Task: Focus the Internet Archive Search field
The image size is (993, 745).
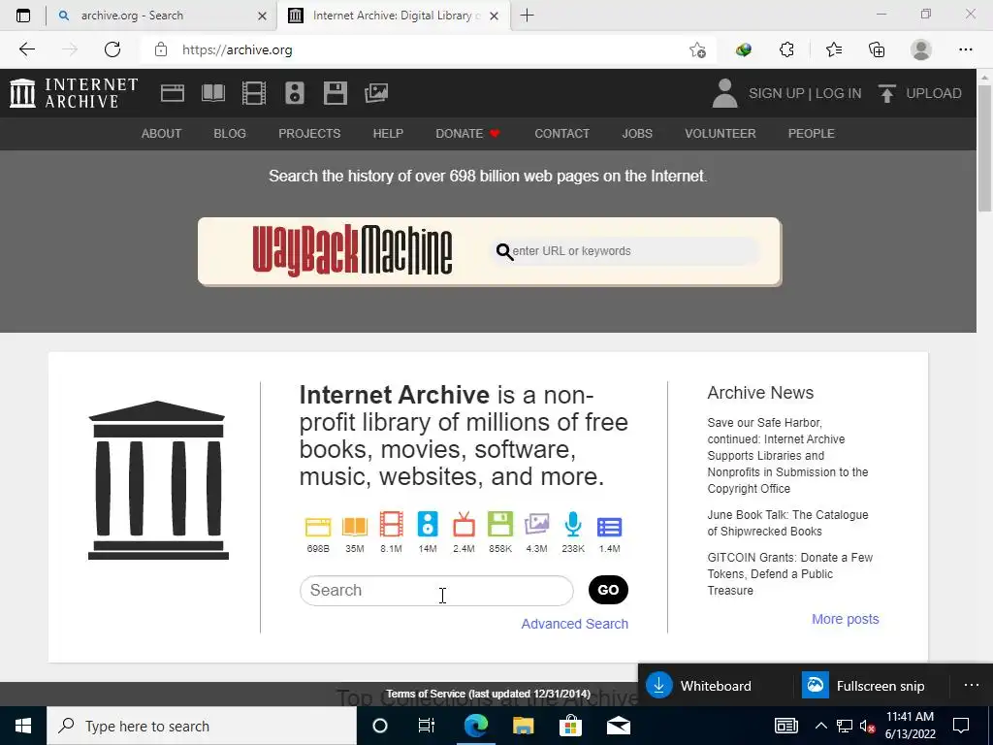Action: pyautogui.click(x=436, y=591)
